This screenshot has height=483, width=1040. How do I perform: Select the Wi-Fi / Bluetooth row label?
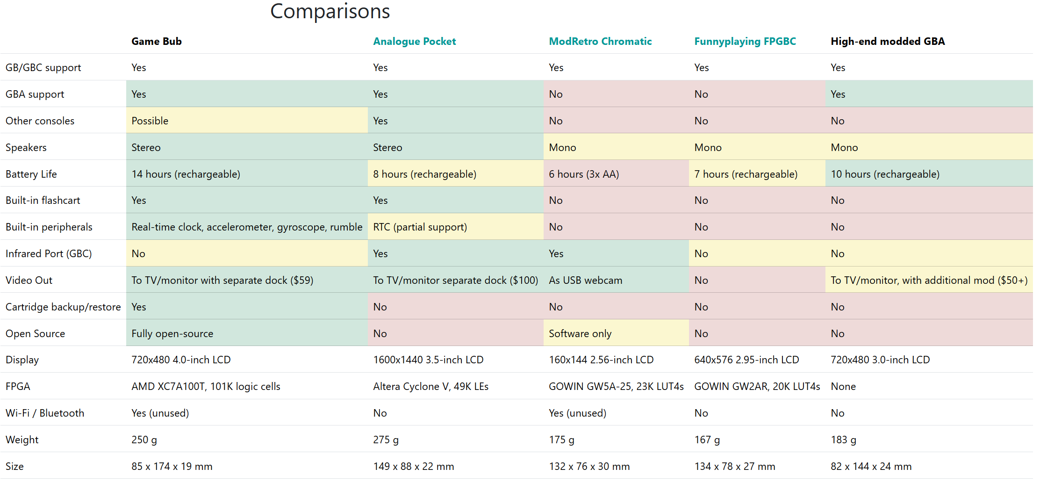(x=45, y=413)
